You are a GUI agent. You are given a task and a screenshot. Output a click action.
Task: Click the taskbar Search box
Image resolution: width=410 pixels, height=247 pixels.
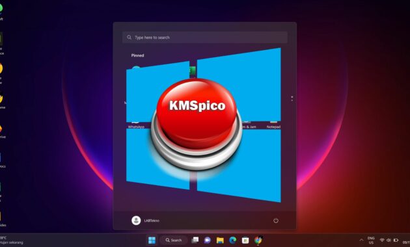pos(174,240)
